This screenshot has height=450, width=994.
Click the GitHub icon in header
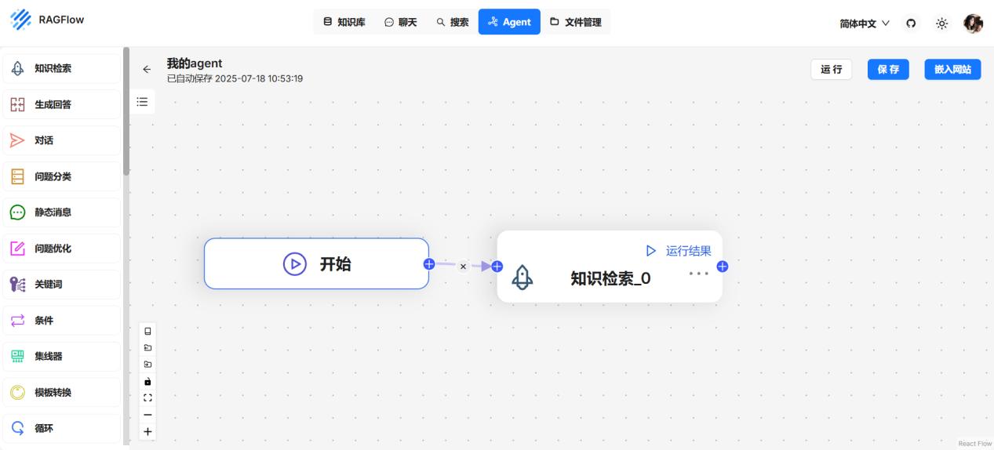[911, 24]
